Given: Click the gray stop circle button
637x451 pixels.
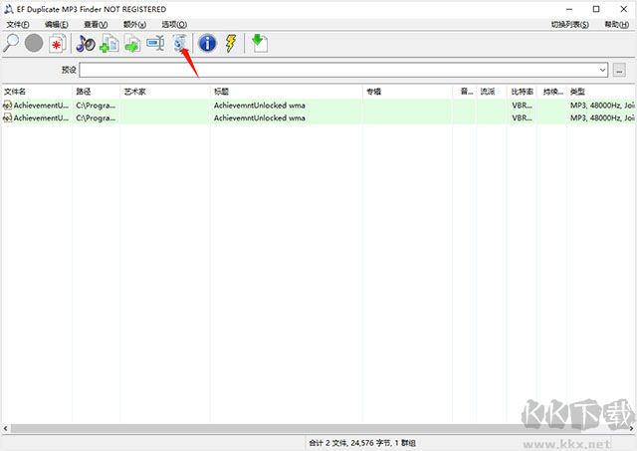Looking at the screenshot, I should (34, 43).
